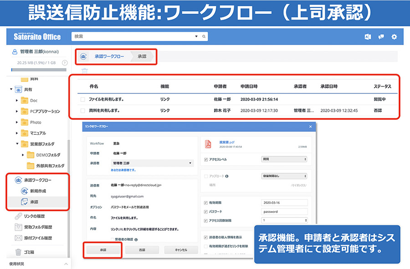
Task: Collapse the 営業部フォルダ arrow
Action: (17, 144)
